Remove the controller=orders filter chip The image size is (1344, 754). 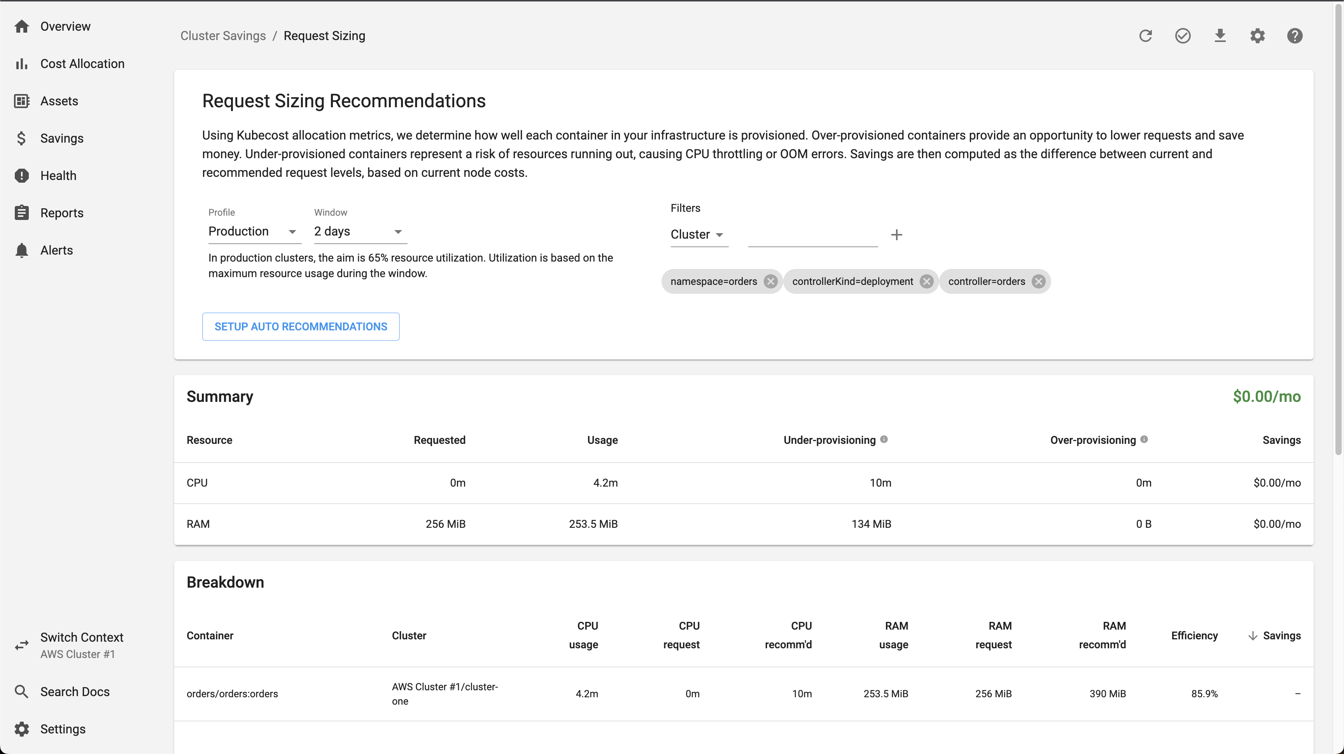point(1038,281)
